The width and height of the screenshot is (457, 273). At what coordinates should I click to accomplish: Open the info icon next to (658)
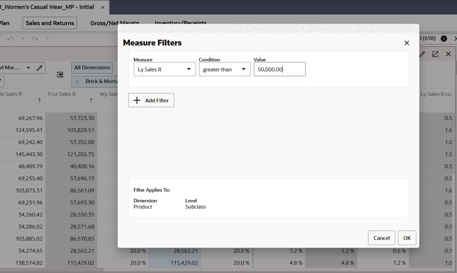[x=444, y=38]
